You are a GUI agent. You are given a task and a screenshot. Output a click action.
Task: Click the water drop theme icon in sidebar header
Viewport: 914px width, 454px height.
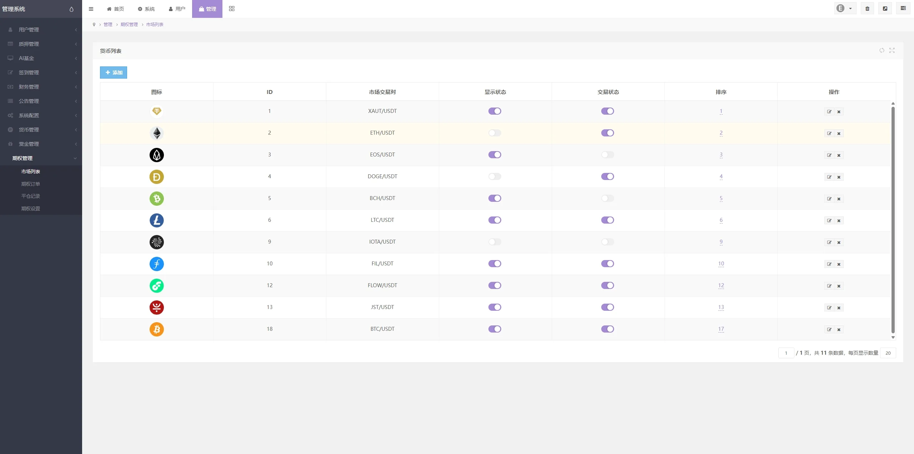71,9
